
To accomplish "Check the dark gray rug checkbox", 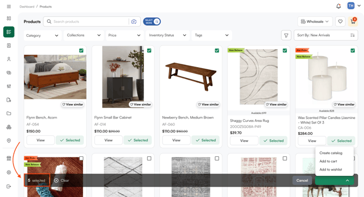I will coord(217,159).
